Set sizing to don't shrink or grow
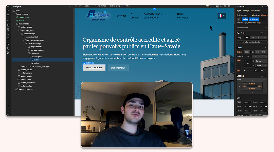274x152 pixels. click(259, 38)
